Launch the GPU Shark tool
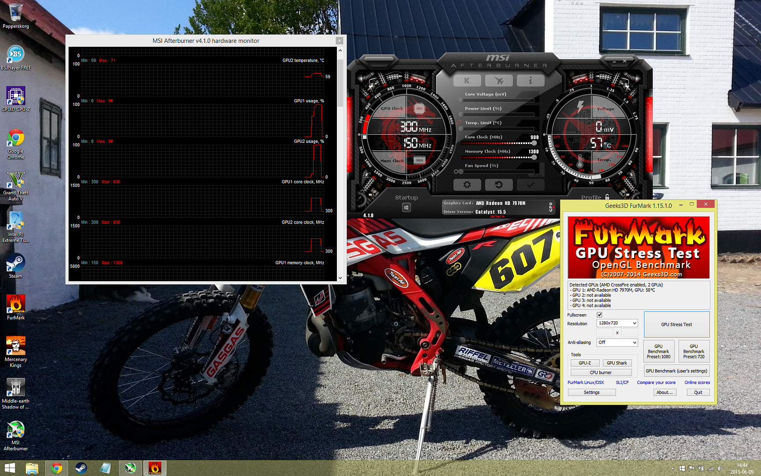The image size is (761, 476). [x=617, y=363]
